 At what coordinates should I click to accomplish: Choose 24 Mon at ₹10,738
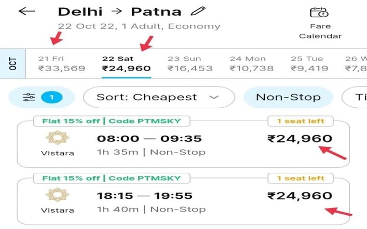pyautogui.click(x=251, y=64)
